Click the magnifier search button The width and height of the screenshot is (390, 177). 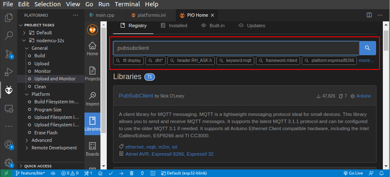[x=367, y=48]
